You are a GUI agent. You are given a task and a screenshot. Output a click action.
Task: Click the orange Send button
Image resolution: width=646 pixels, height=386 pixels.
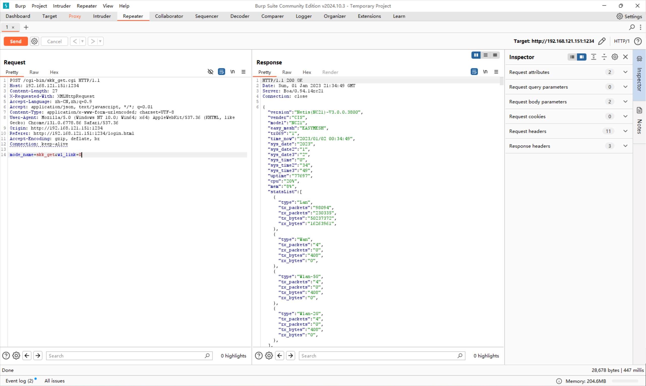point(16,41)
